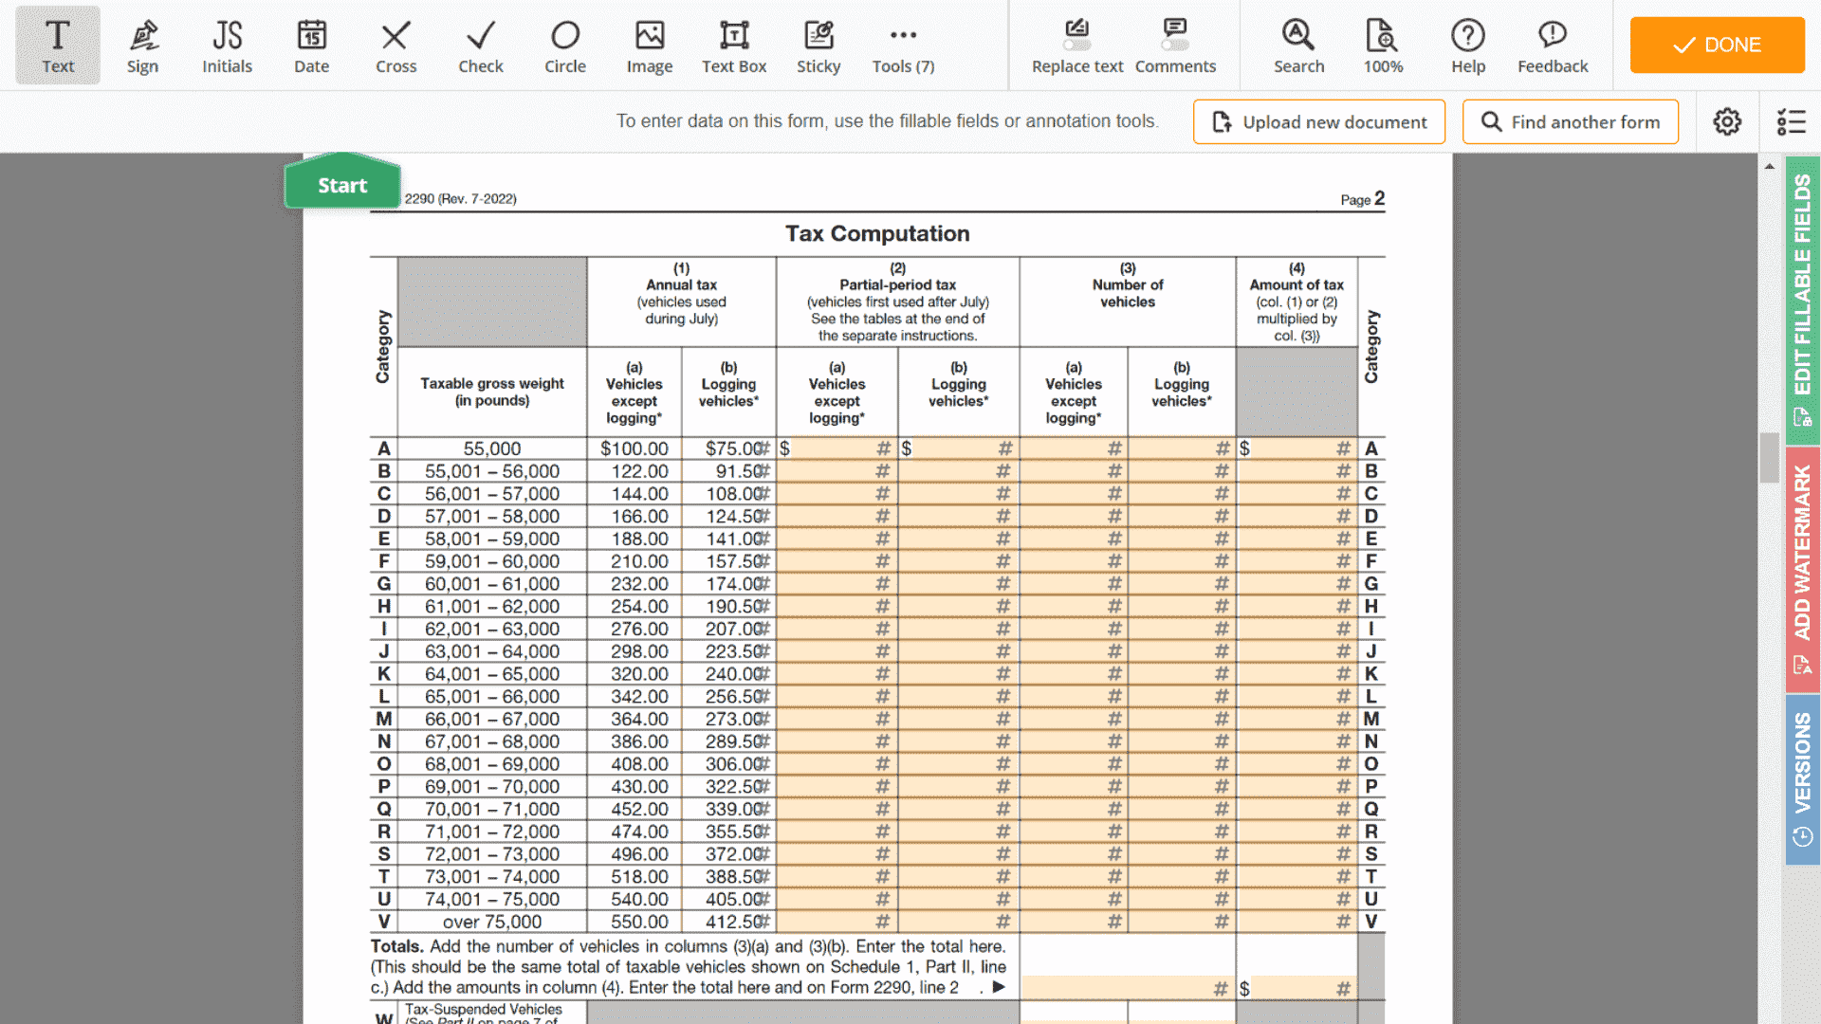1821x1024 pixels.
Task: Open the Sticky note tool
Action: click(818, 44)
